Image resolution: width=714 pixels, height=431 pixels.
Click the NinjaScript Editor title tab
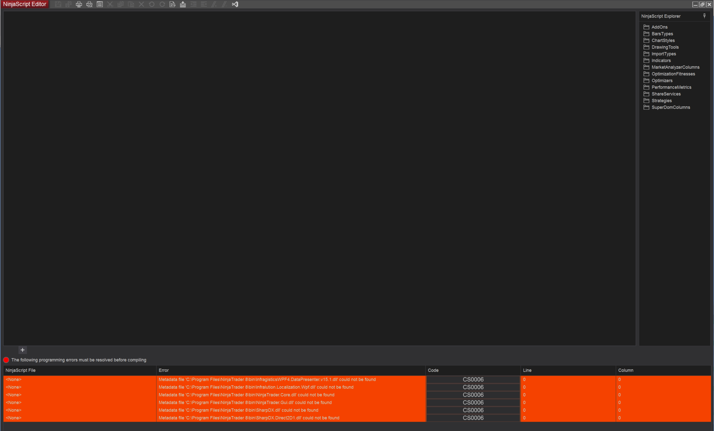(x=25, y=4)
